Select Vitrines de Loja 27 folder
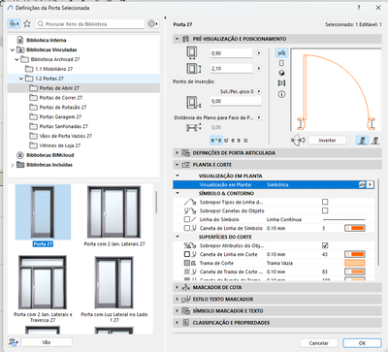This screenshot has height=352, width=388. [x=60, y=145]
